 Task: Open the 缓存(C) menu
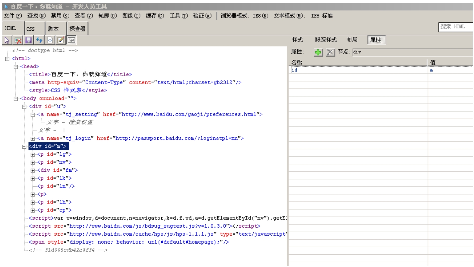(x=155, y=16)
